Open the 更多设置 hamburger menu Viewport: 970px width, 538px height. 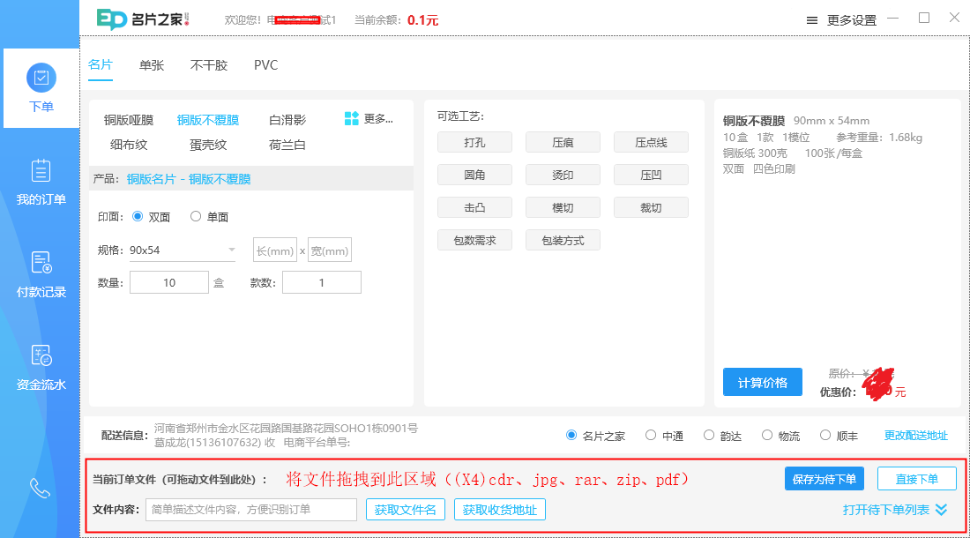841,20
